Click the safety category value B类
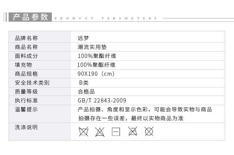 (x=84, y=83)
